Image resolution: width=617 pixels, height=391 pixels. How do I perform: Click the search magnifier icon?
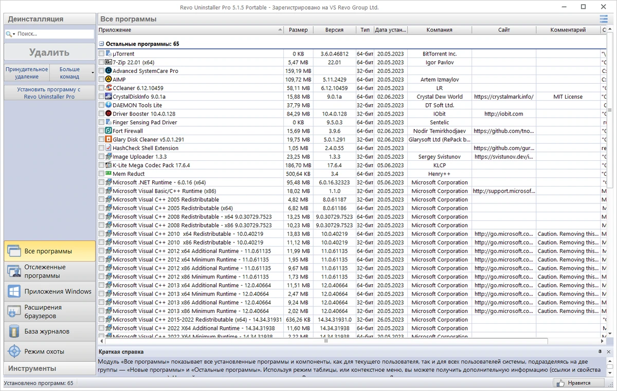tap(9, 34)
